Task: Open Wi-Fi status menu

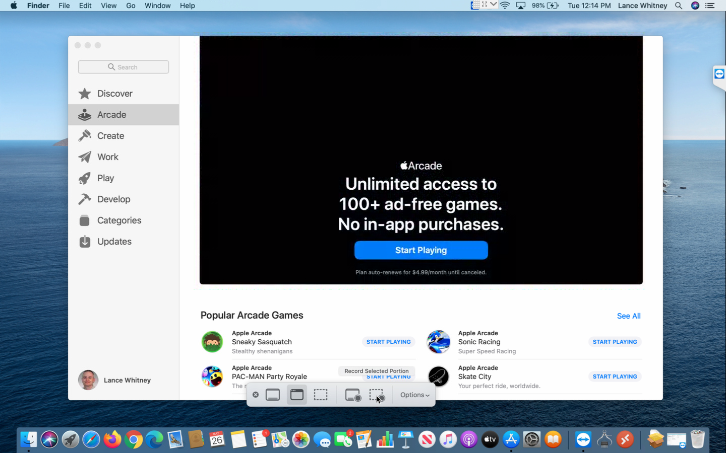Action: pos(505,6)
